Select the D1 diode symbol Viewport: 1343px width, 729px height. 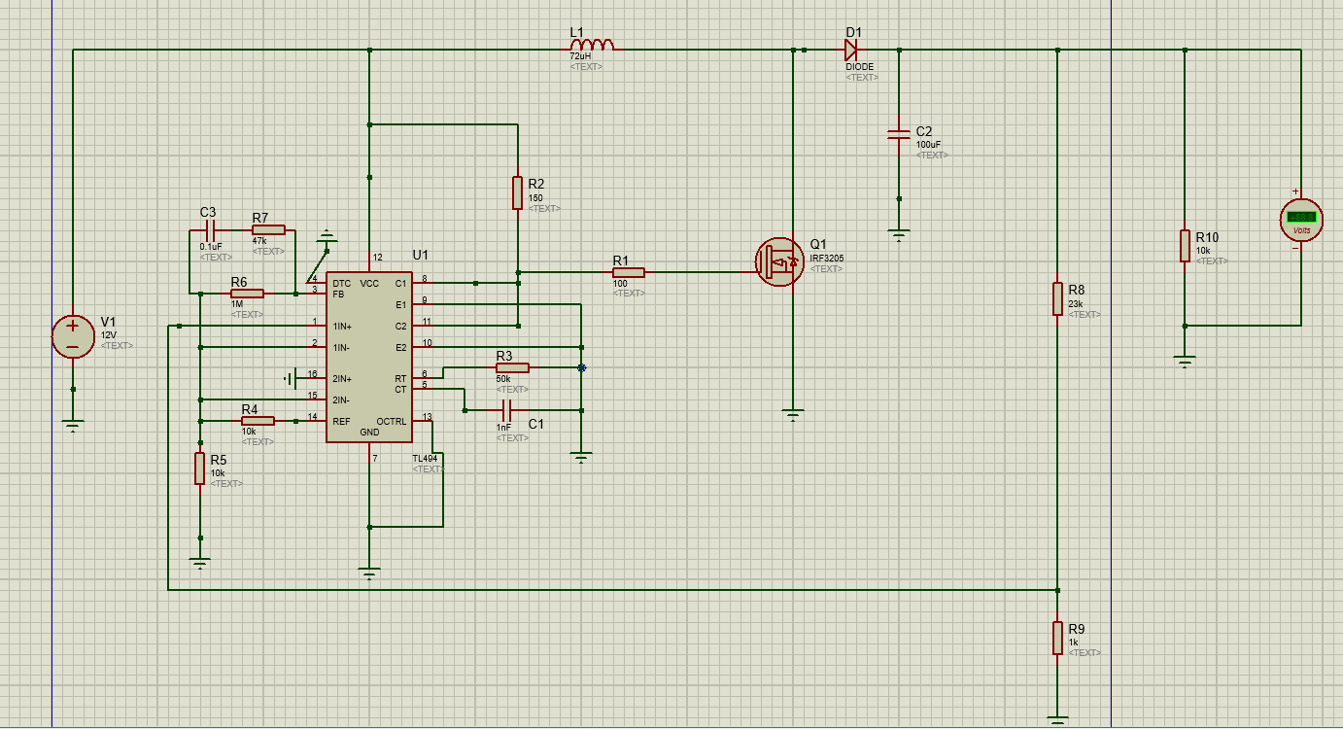[851, 50]
